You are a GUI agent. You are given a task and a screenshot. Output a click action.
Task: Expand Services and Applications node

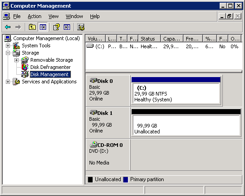[x=8, y=82]
